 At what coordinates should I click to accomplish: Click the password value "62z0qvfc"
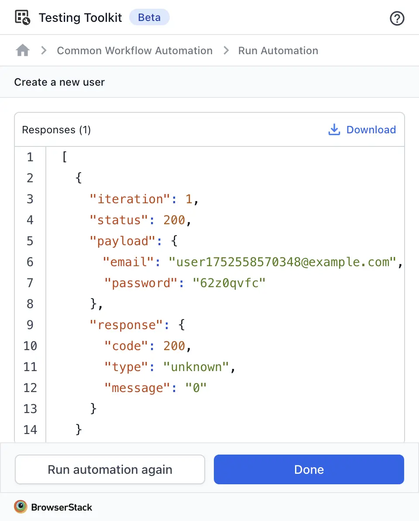[x=229, y=283]
